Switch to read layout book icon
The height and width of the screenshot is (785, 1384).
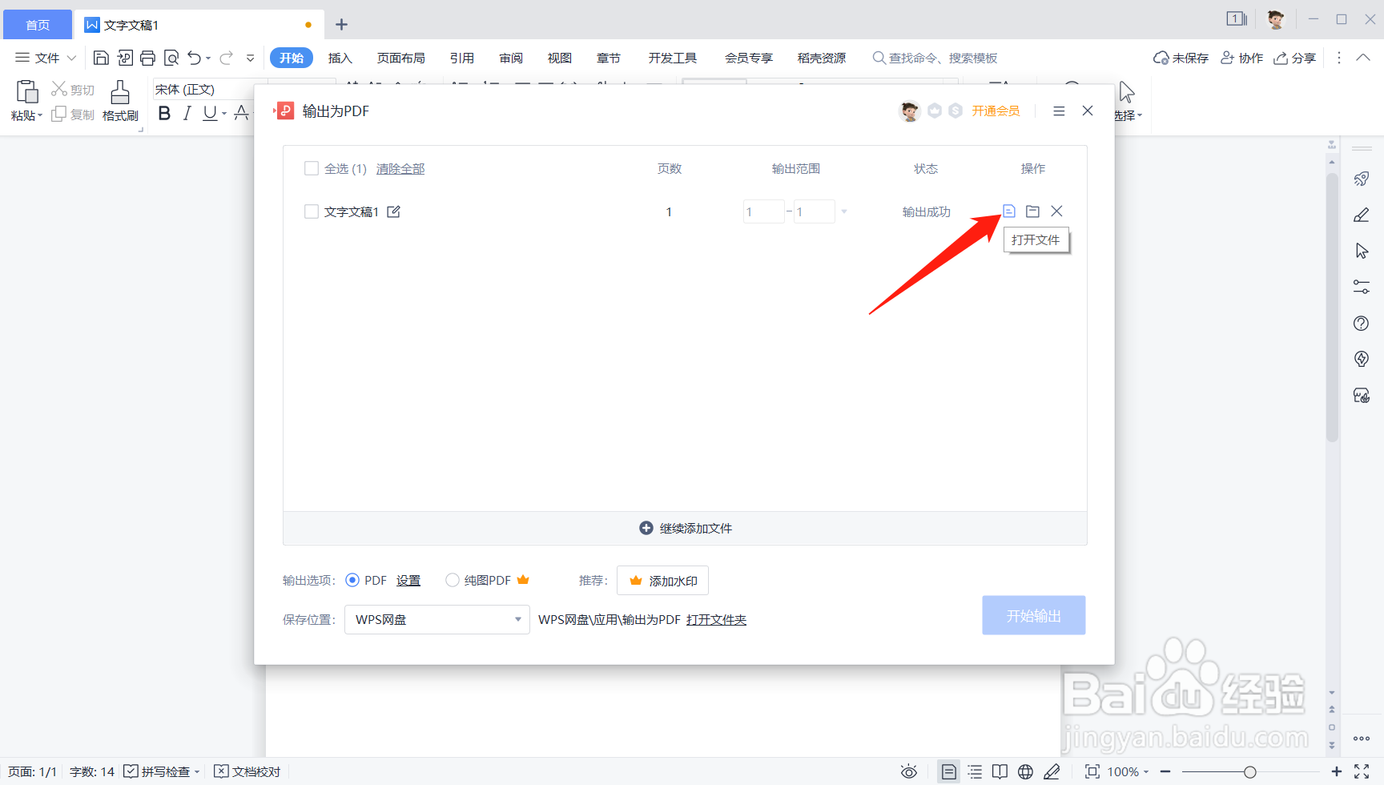(1000, 771)
